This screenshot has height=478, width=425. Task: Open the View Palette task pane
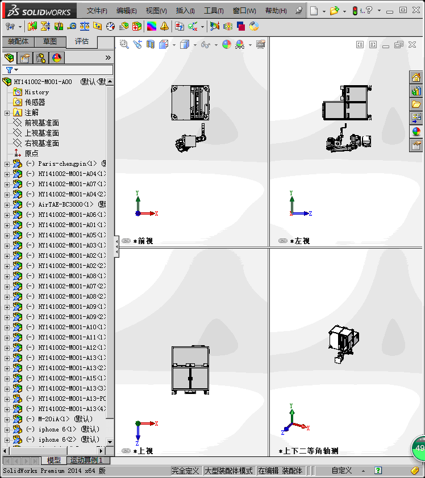coord(416,118)
